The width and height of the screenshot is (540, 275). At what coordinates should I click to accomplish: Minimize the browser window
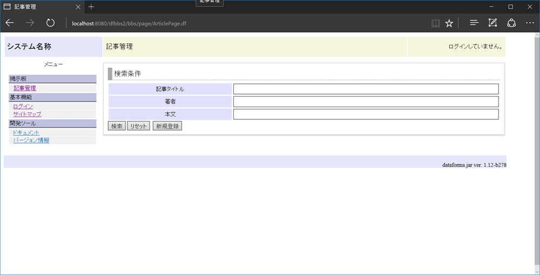pyautogui.click(x=491, y=6)
